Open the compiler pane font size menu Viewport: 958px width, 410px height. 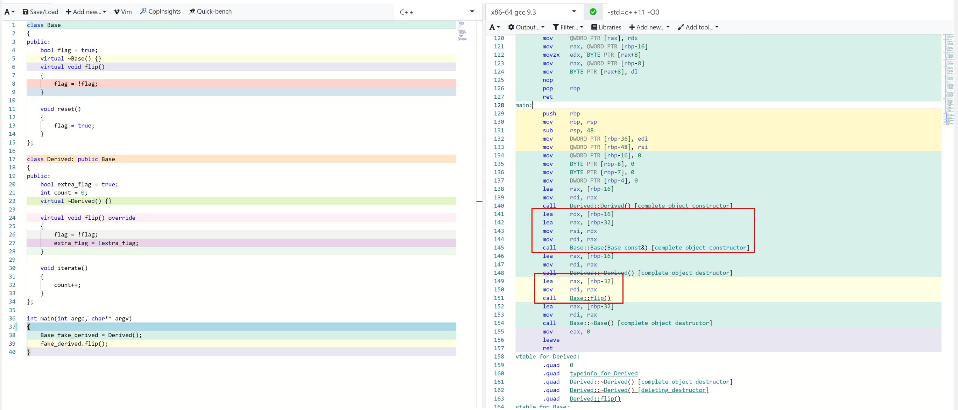[494, 27]
